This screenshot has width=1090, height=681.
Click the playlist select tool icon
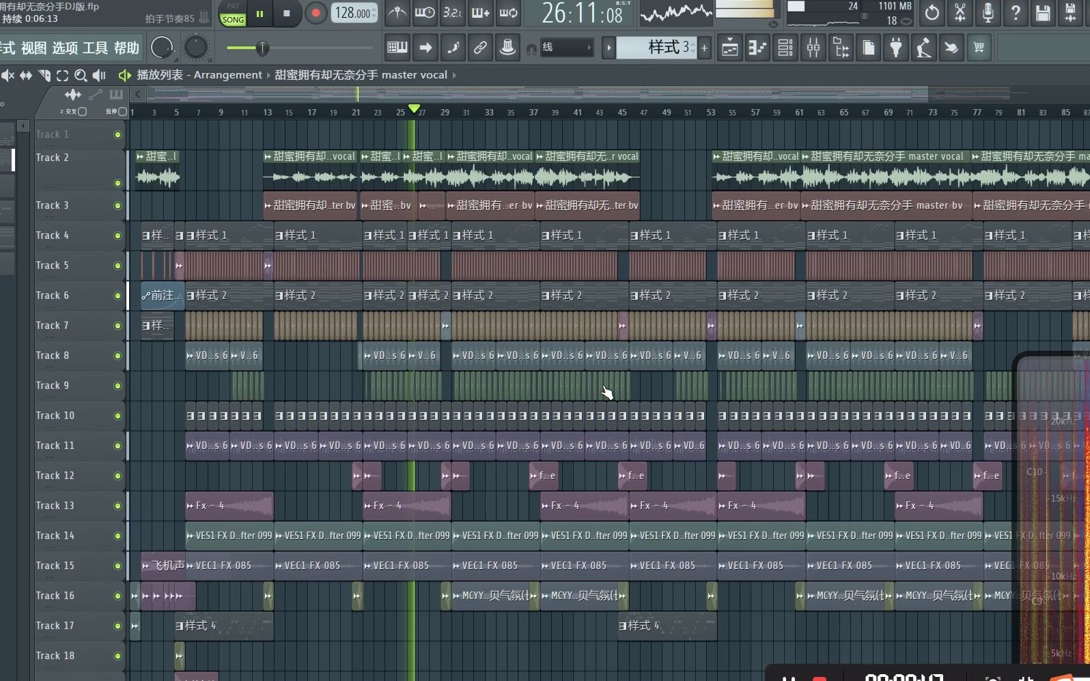(x=62, y=75)
